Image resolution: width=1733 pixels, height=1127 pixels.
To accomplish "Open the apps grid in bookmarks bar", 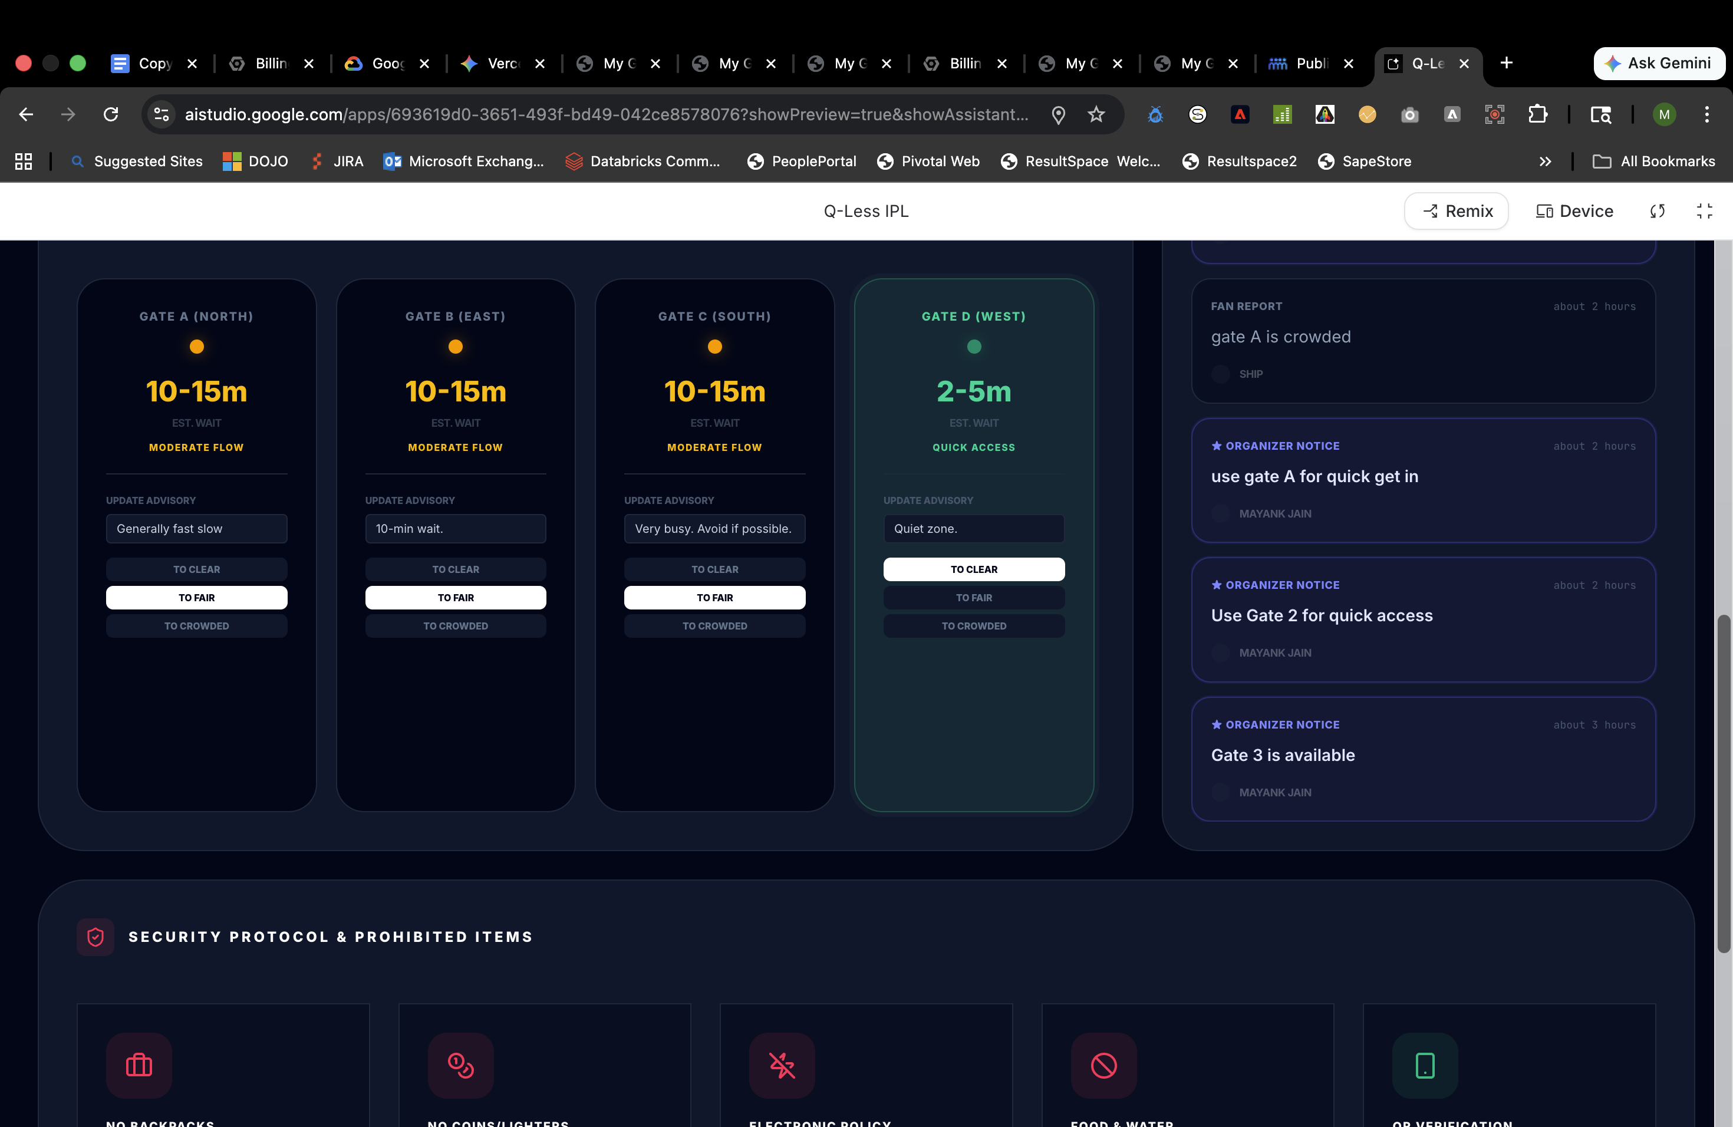I will pos(24,162).
